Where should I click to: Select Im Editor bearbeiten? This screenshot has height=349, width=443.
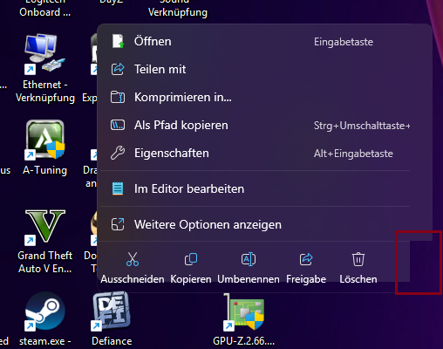point(255,189)
